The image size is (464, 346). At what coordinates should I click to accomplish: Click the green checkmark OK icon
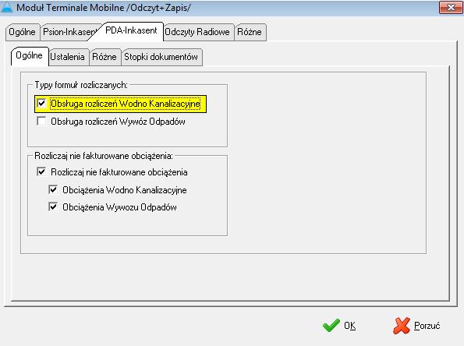(331, 326)
